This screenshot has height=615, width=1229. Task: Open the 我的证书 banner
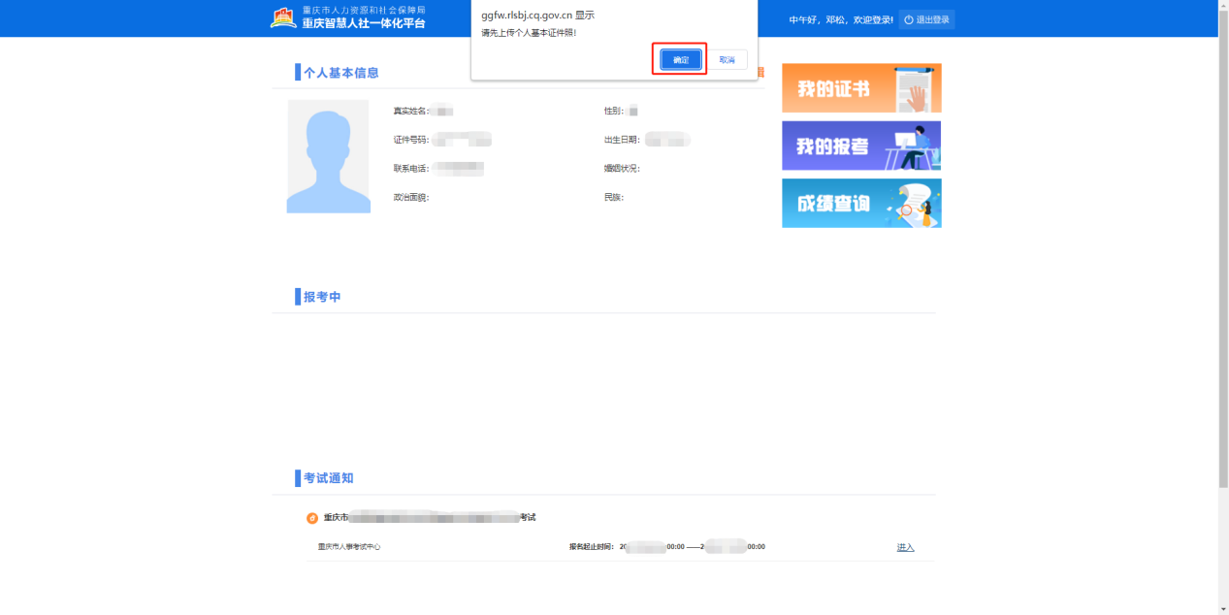tap(861, 88)
